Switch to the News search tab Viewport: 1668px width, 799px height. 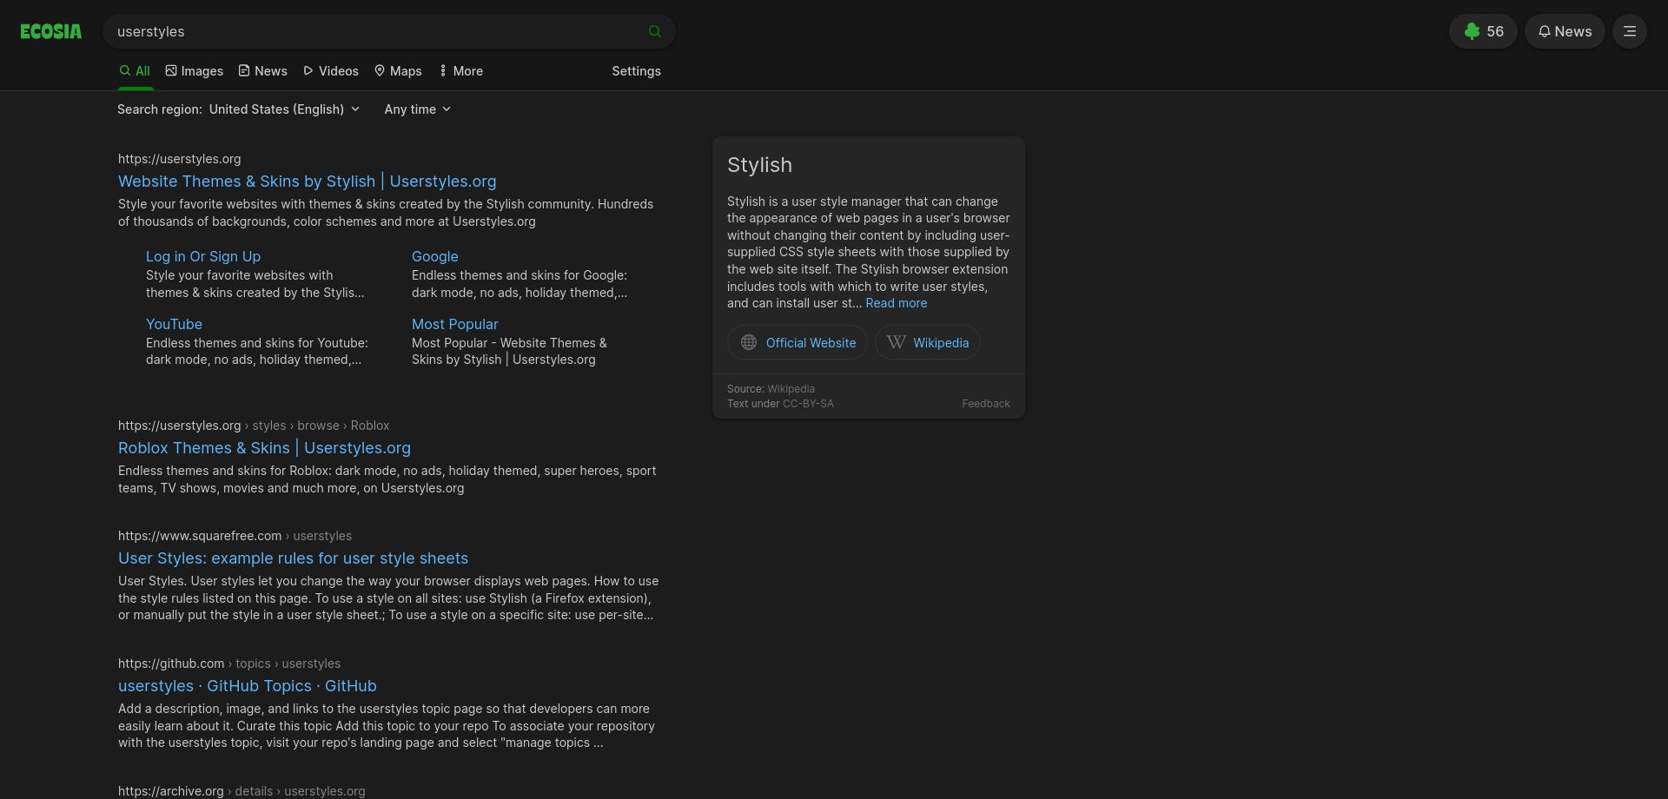click(x=263, y=71)
